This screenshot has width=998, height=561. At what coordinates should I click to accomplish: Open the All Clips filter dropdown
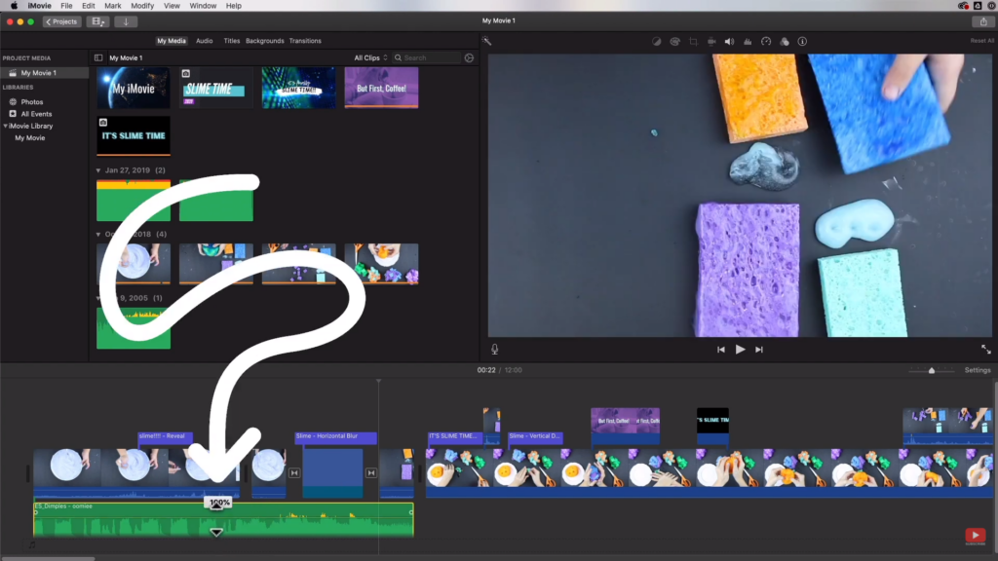(x=370, y=57)
